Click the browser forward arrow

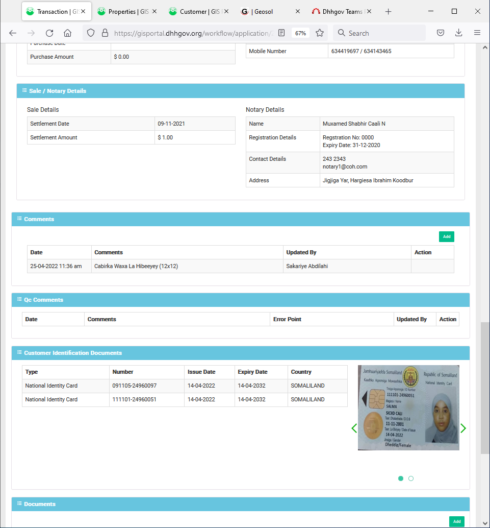31,33
